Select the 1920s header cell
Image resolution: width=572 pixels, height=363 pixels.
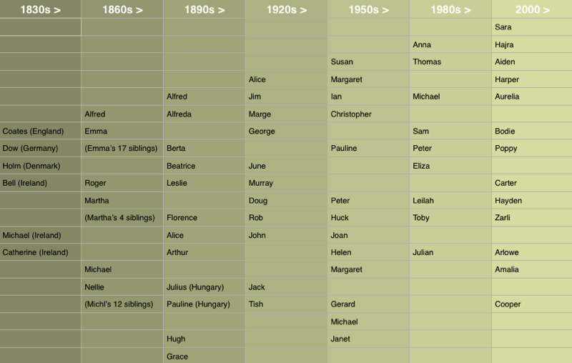[x=286, y=10]
